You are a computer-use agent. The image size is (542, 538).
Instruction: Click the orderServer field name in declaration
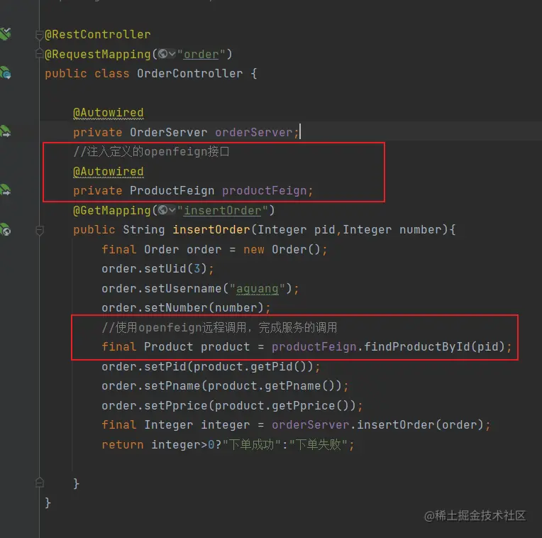(254, 133)
